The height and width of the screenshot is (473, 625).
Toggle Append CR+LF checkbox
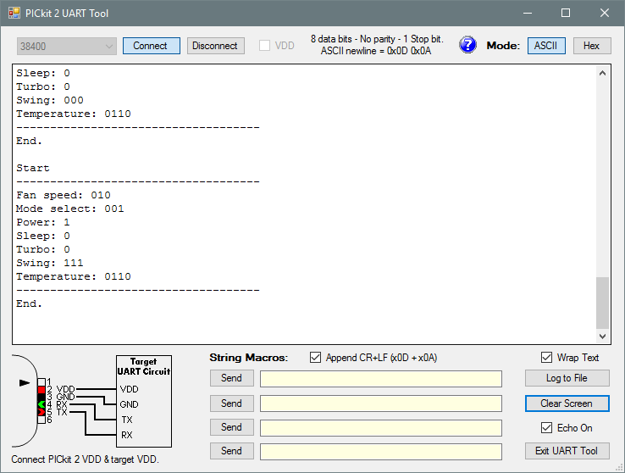pyautogui.click(x=315, y=358)
